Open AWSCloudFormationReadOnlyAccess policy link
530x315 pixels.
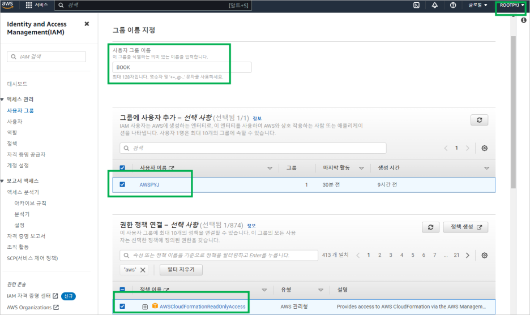click(x=203, y=307)
